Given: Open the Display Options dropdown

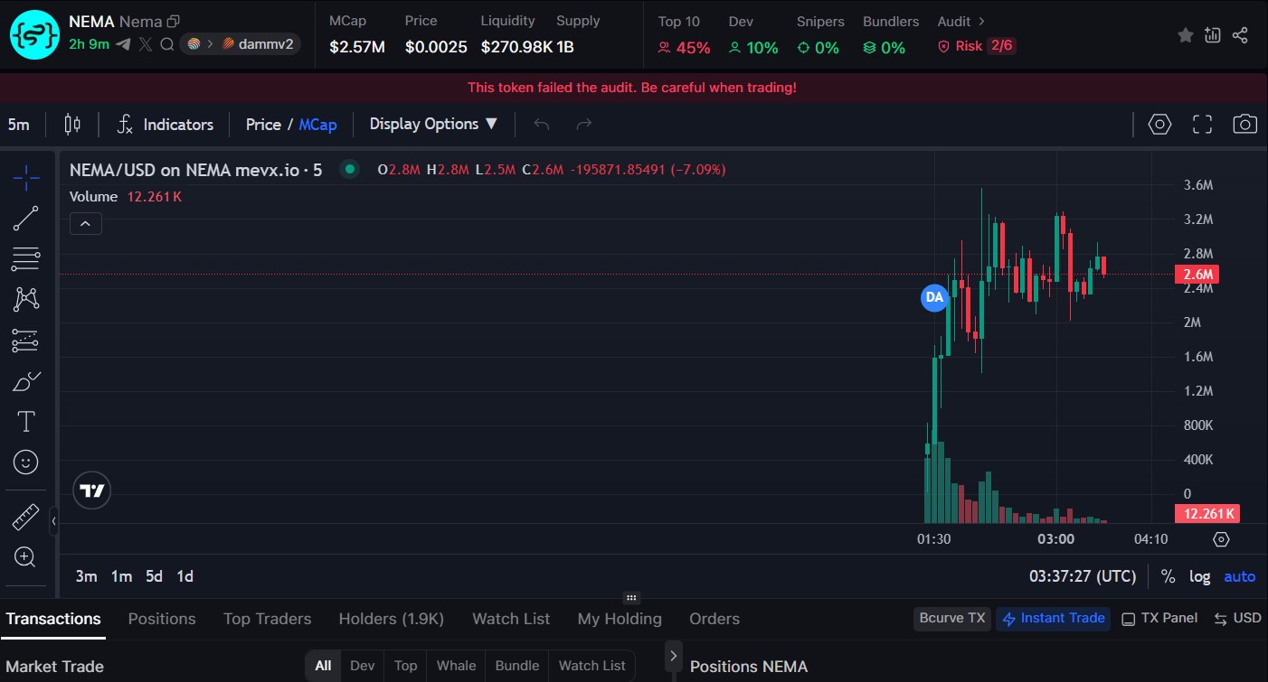Looking at the screenshot, I should (433, 125).
